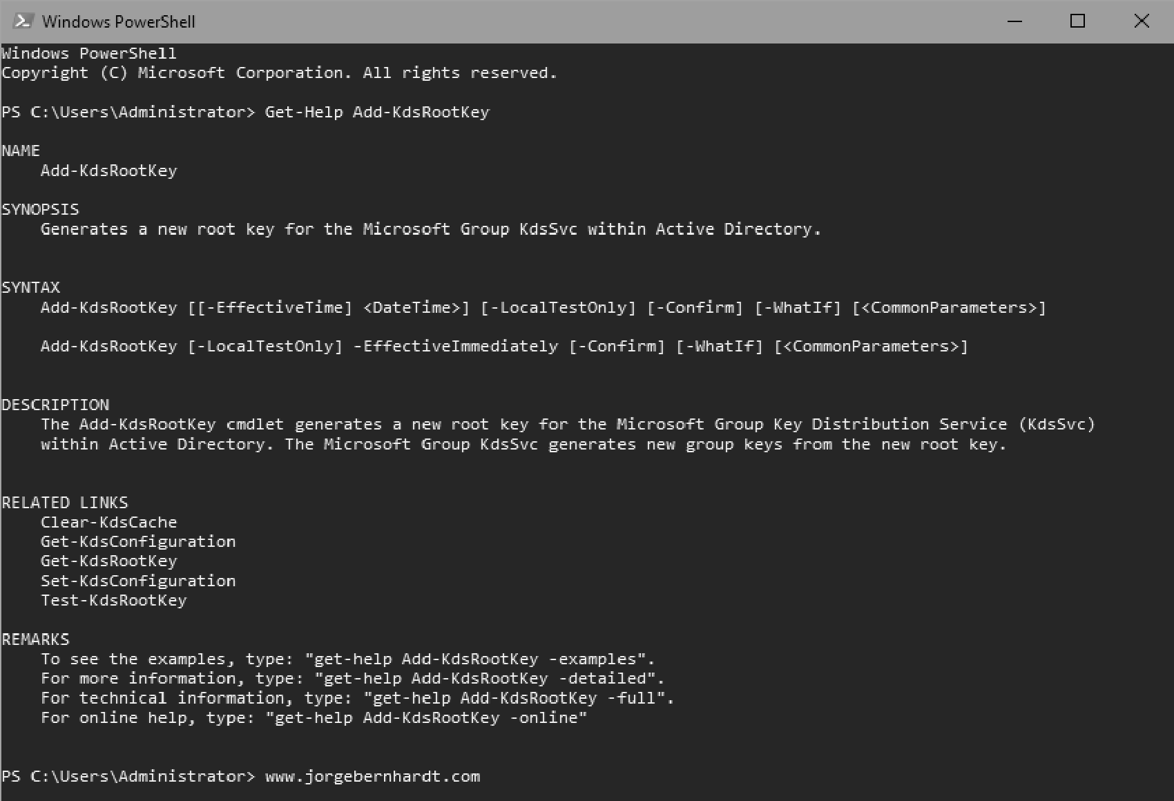Select the Add-KdsRootKey name under NAME

pos(108,170)
